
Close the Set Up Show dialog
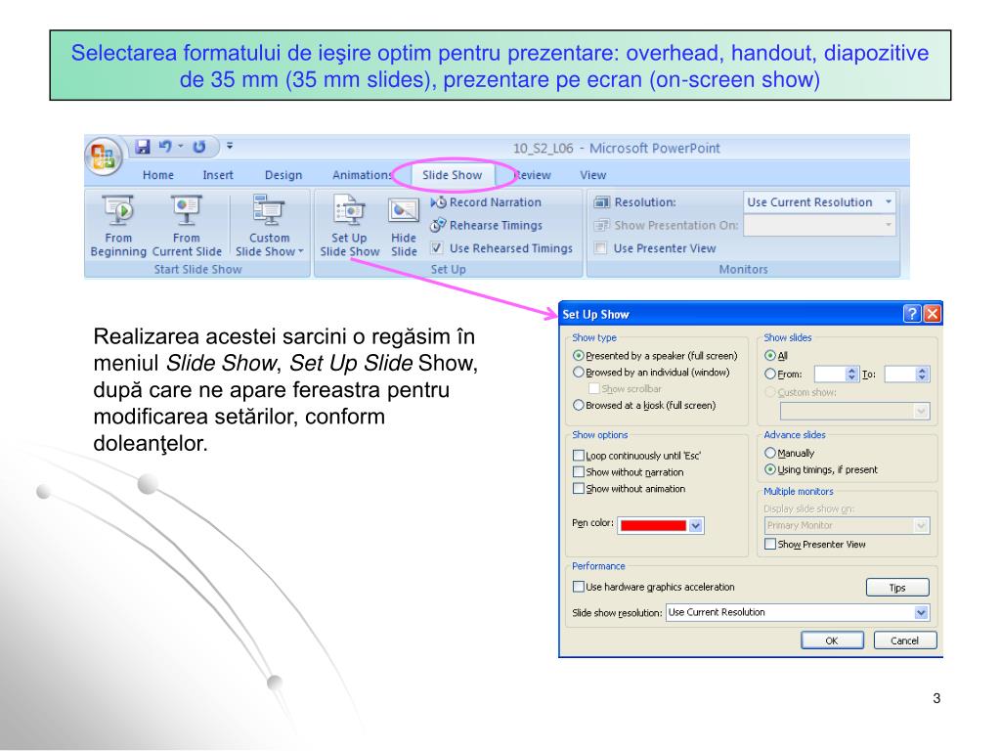click(x=932, y=314)
